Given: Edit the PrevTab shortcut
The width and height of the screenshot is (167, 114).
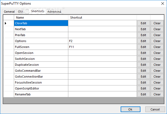Looking at the screenshot, I should [x=143, y=35].
